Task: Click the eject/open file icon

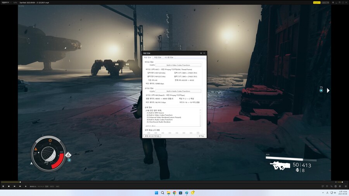Action: tap(26, 186)
